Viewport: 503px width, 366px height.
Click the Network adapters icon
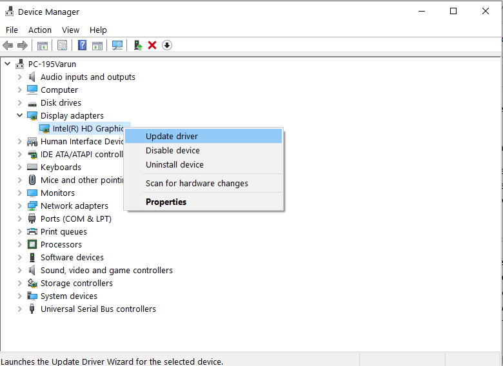point(32,206)
